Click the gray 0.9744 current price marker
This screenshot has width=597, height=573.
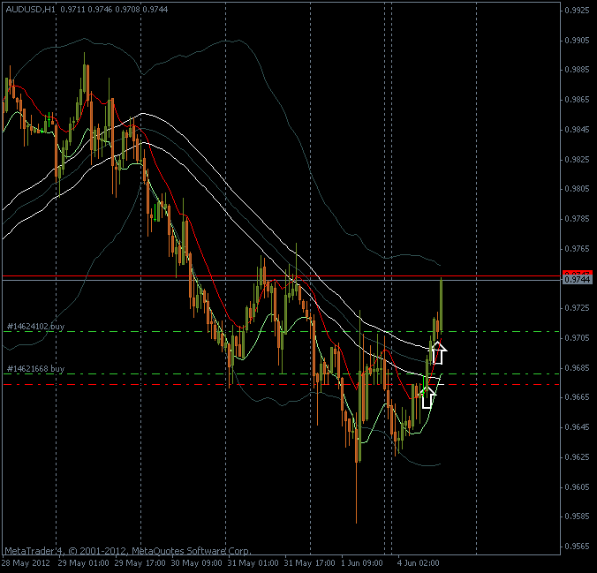tap(578, 280)
